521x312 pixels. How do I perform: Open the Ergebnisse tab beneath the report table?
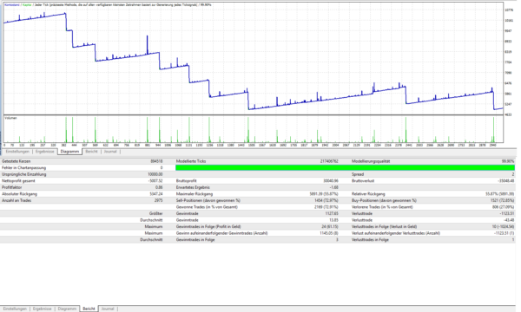[43, 309]
